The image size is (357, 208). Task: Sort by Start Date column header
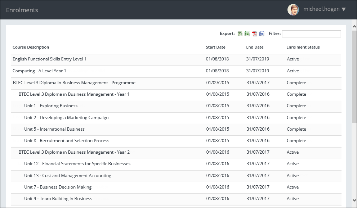click(x=215, y=47)
